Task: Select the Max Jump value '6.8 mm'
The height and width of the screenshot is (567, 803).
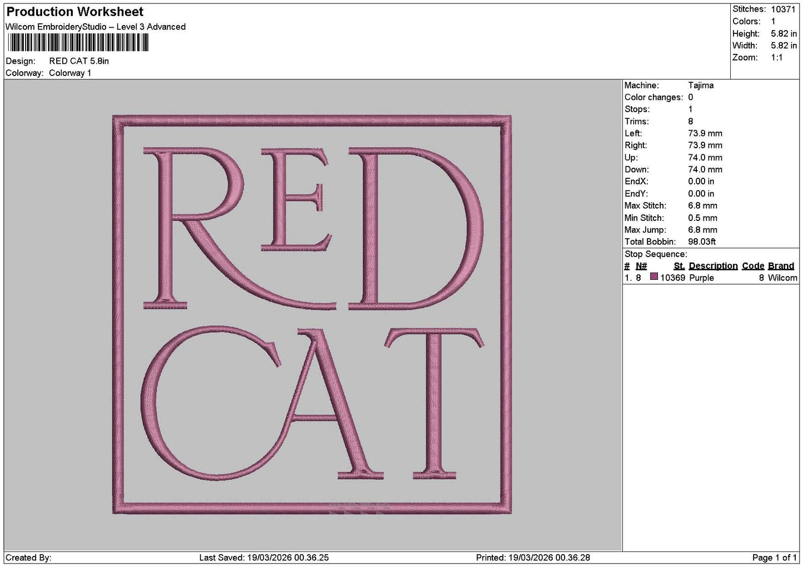Action: pos(702,230)
